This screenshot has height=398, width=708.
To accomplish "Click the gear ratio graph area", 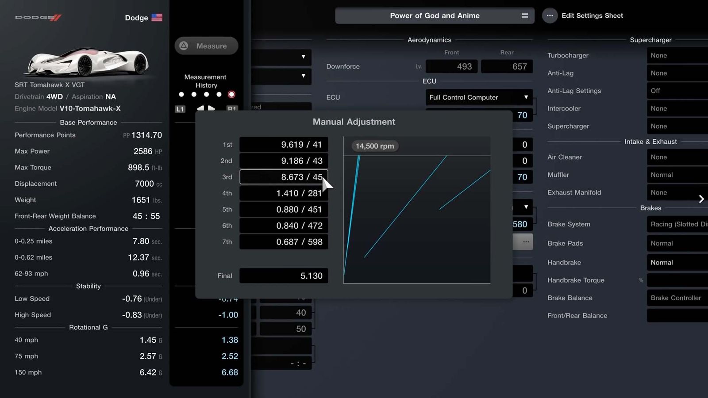I will [x=417, y=210].
